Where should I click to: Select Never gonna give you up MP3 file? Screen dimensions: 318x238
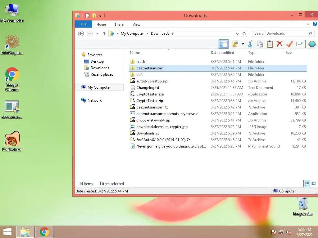218,146
